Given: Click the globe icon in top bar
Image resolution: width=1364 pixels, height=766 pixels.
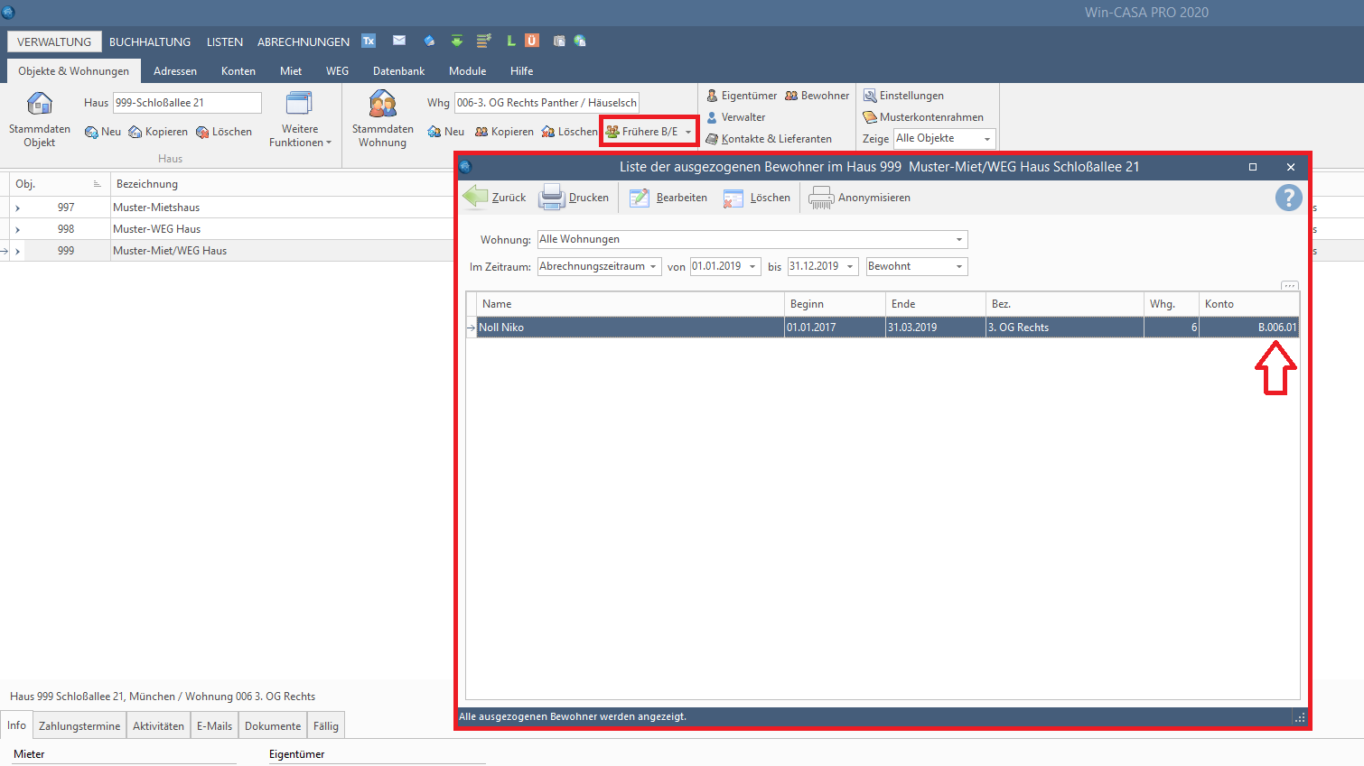Looking at the screenshot, I should 580,41.
